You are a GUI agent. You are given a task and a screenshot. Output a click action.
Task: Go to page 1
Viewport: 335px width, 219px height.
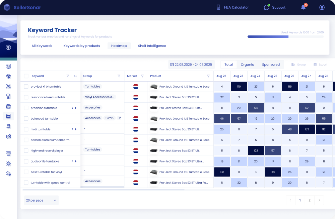pos(300,200)
